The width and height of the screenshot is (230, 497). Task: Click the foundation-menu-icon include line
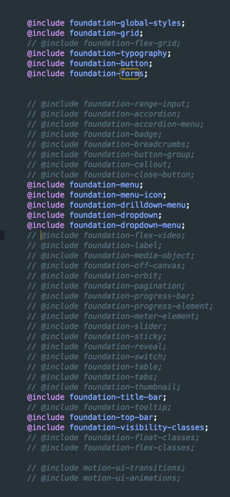(x=97, y=195)
